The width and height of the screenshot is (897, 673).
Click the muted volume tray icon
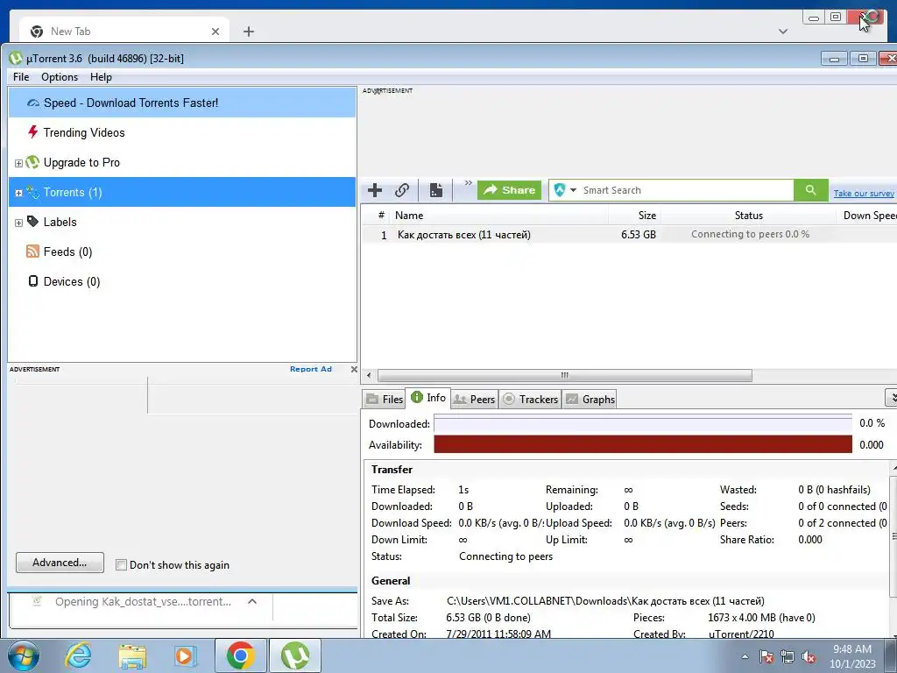(x=809, y=657)
